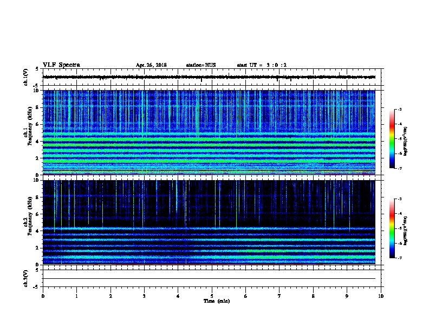Click the "VLF Spectra" plot title
This screenshot has width=429, height=332.
point(61,65)
